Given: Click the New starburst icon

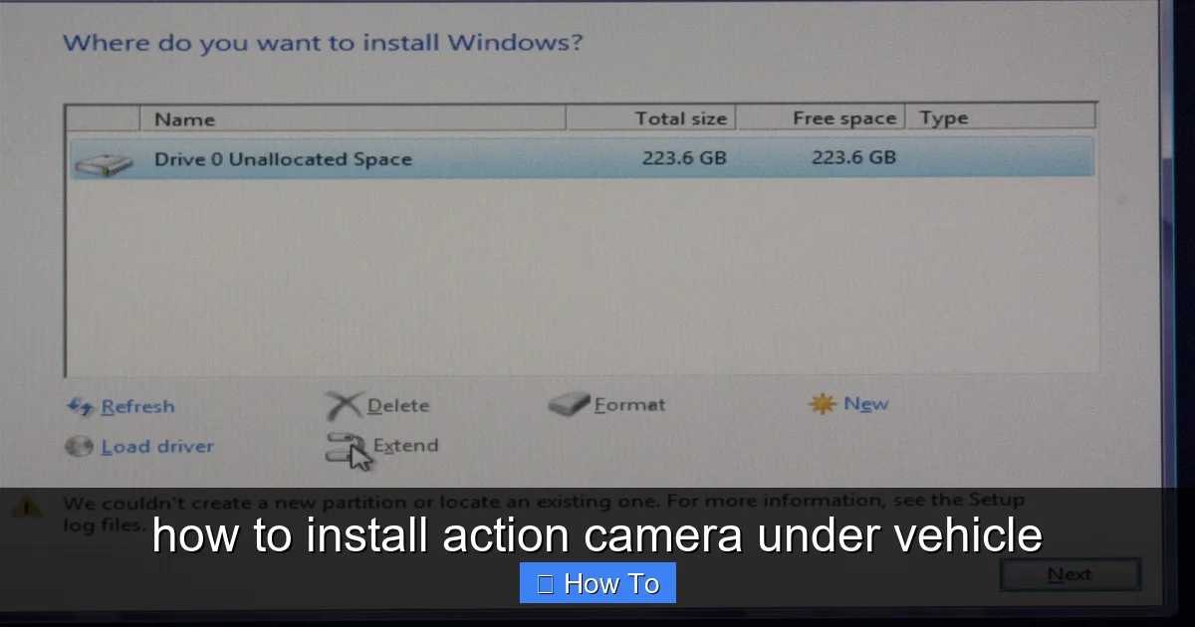Looking at the screenshot, I should coord(823,404).
